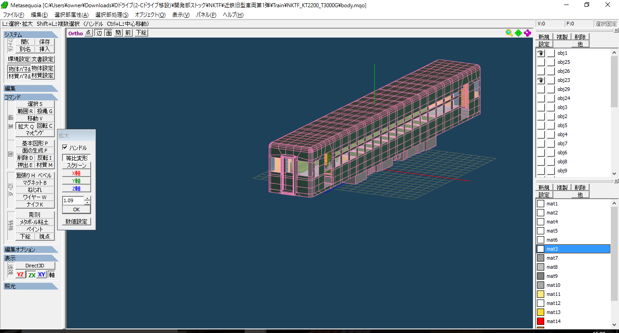This screenshot has width=619, height=333.
Task: Click the red X軸 button
Action: [76, 173]
